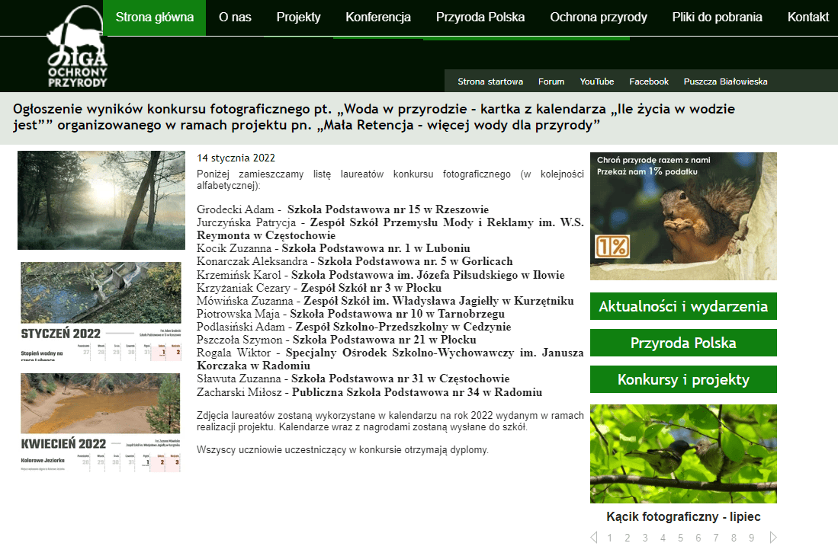The image size is (838, 559).
Task: Click the previous arrow in photo pager
Action: pos(594,538)
